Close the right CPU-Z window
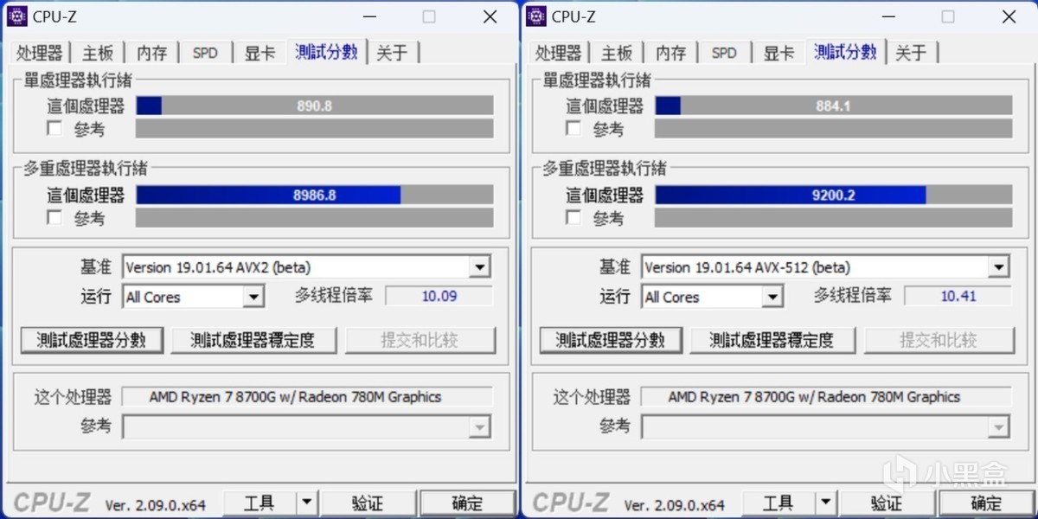1038x519 pixels. [1009, 16]
